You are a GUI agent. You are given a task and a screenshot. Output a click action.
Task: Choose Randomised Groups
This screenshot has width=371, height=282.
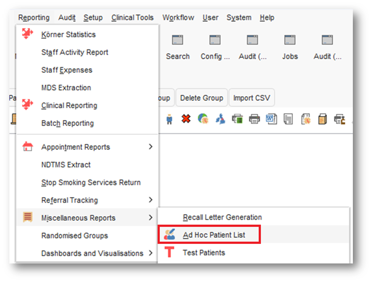pos(87,236)
